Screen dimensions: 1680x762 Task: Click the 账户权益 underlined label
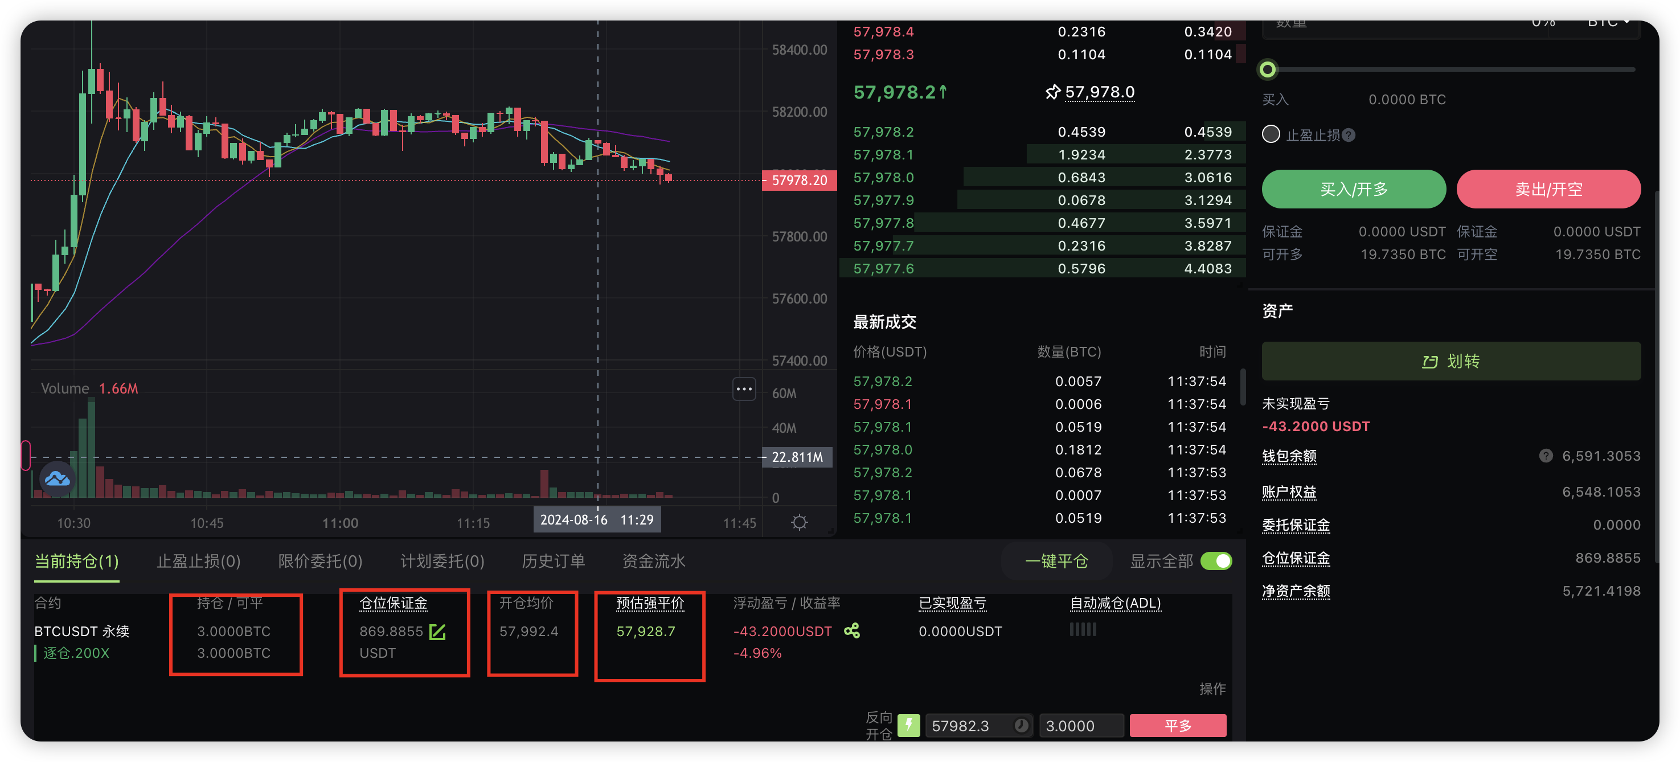(x=1289, y=492)
